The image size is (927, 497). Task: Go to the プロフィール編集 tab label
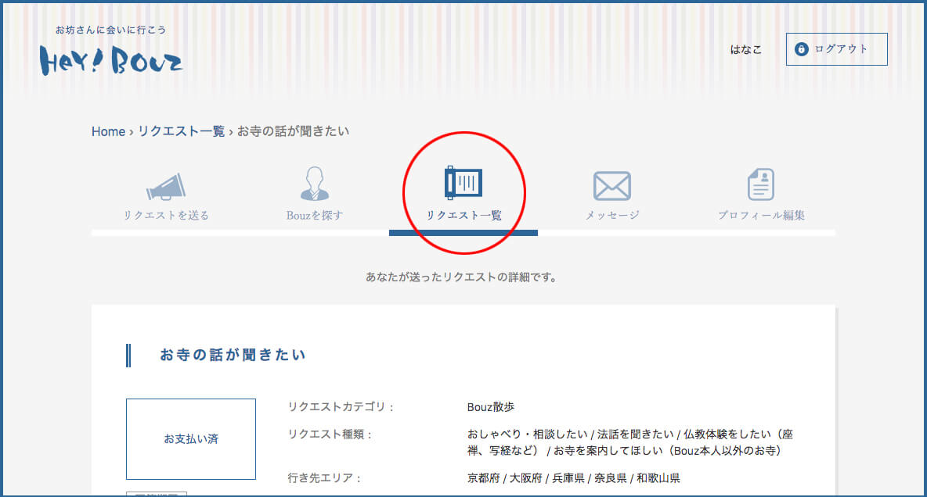coord(761,215)
